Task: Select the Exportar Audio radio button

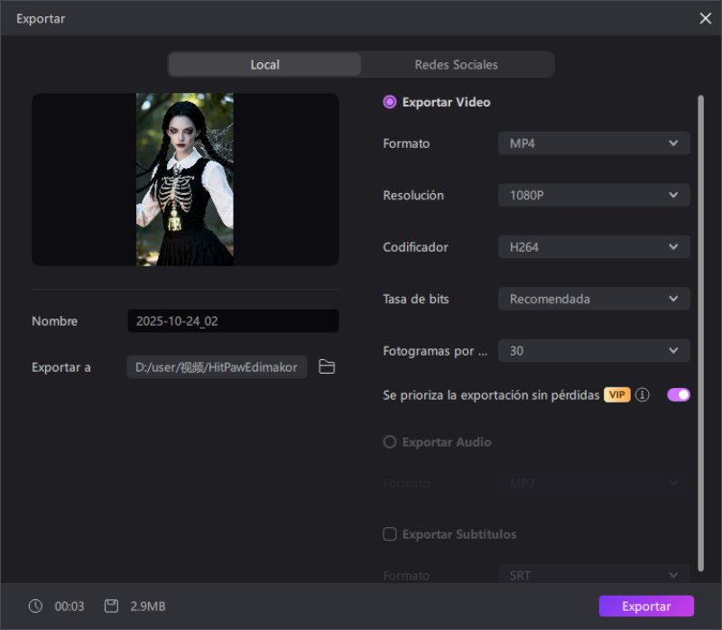Action: coord(390,442)
